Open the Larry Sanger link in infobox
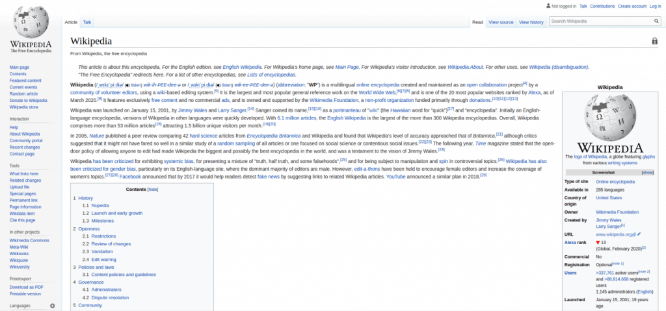 click(x=608, y=227)
